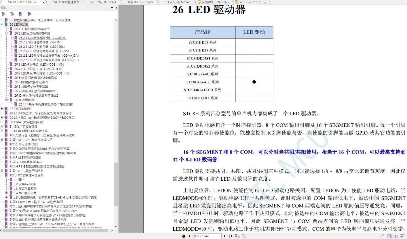Click the bookmark icon with teal badge
The width and height of the screenshot is (407, 239).
point(29,14)
